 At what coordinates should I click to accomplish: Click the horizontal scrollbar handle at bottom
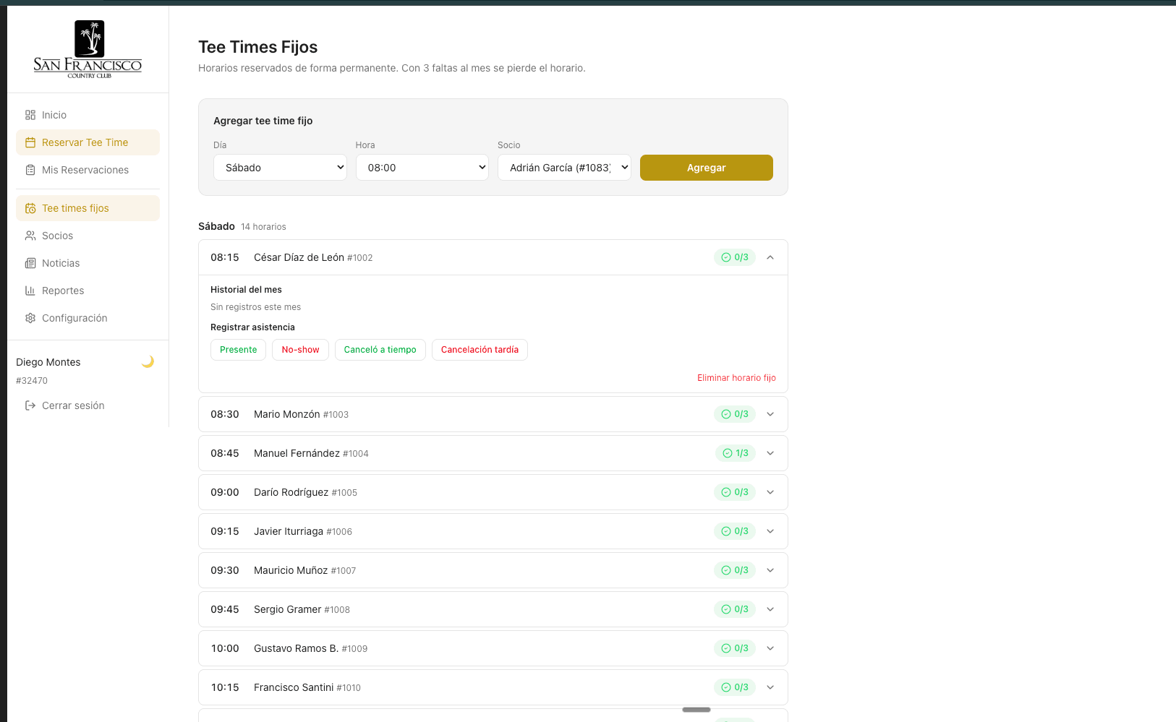[x=696, y=710]
